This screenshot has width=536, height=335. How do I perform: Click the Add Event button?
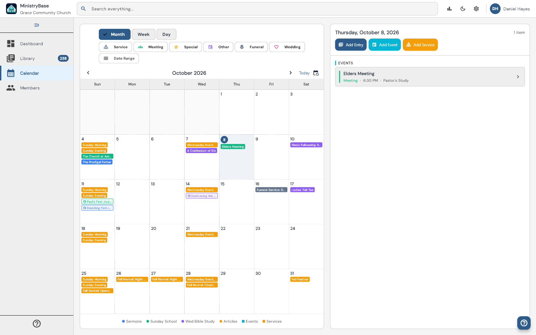385,45
